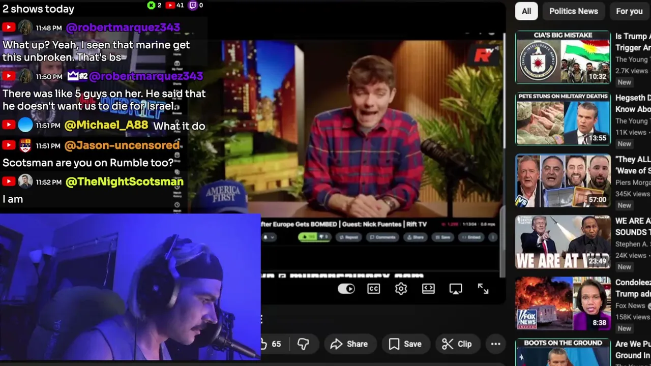
Task: Click the Clip scissors button
Action: [457, 344]
